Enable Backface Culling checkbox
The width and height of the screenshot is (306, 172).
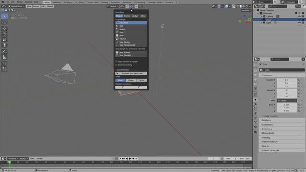click(116, 65)
